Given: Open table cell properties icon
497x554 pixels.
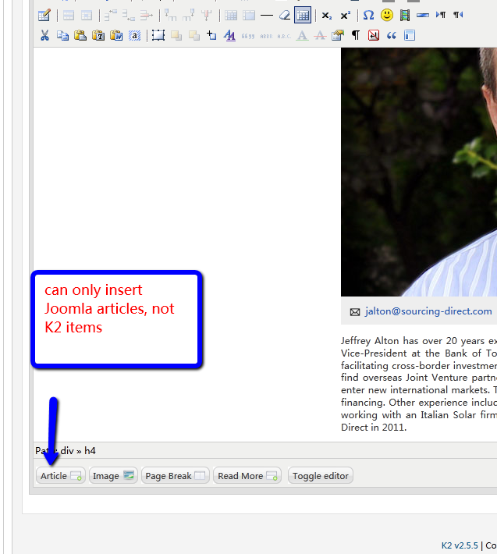Looking at the screenshot, I should 86,15.
